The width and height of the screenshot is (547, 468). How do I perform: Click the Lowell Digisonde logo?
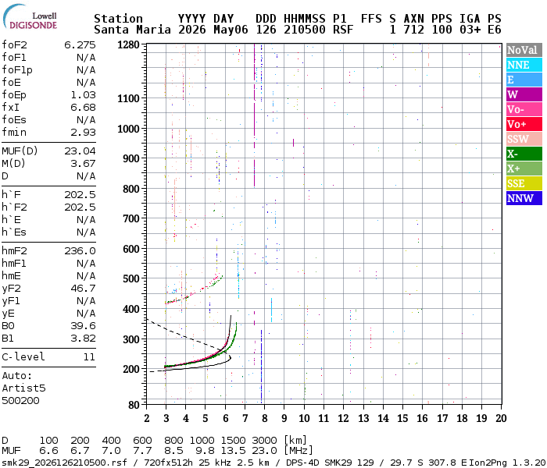[30, 17]
